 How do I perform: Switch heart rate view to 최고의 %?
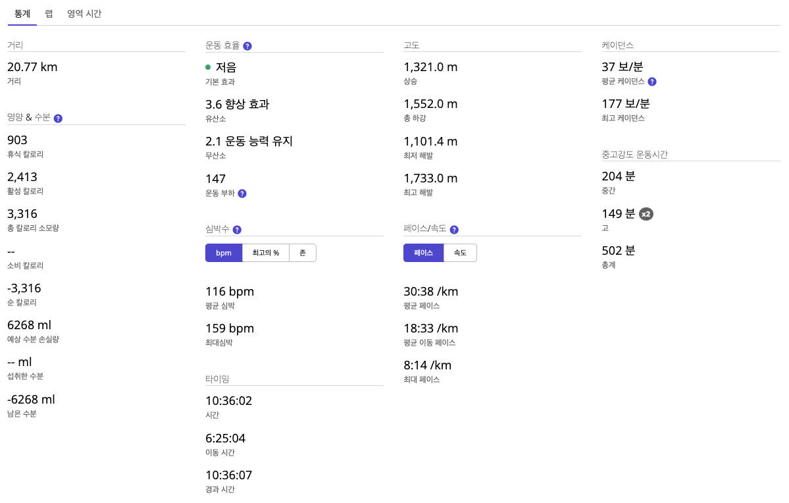pos(266,252)
